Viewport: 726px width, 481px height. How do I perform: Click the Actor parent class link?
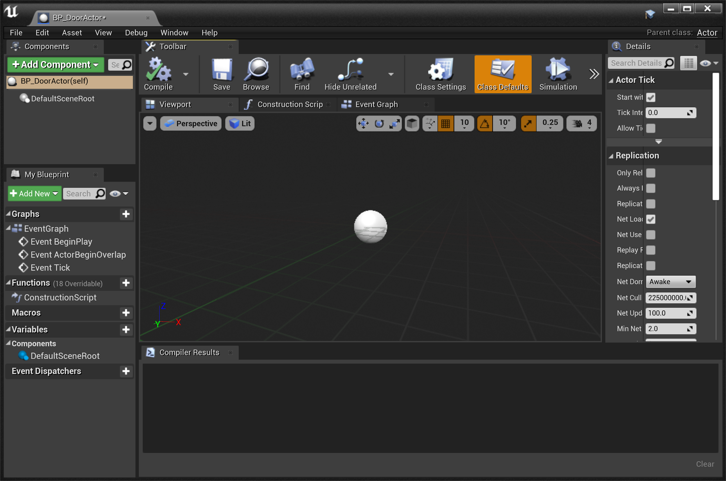point(707,33)
